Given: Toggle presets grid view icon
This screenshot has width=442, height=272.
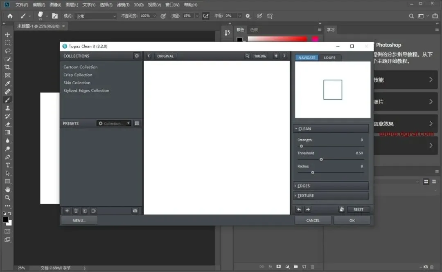Looking at the screenshot, I should [137, 123].
